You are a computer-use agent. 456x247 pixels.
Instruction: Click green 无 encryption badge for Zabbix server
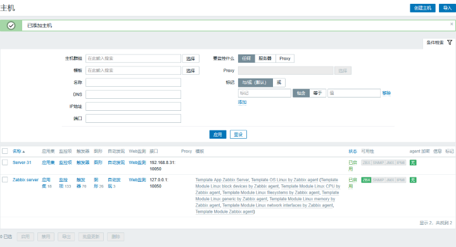[x=413, y=180]
